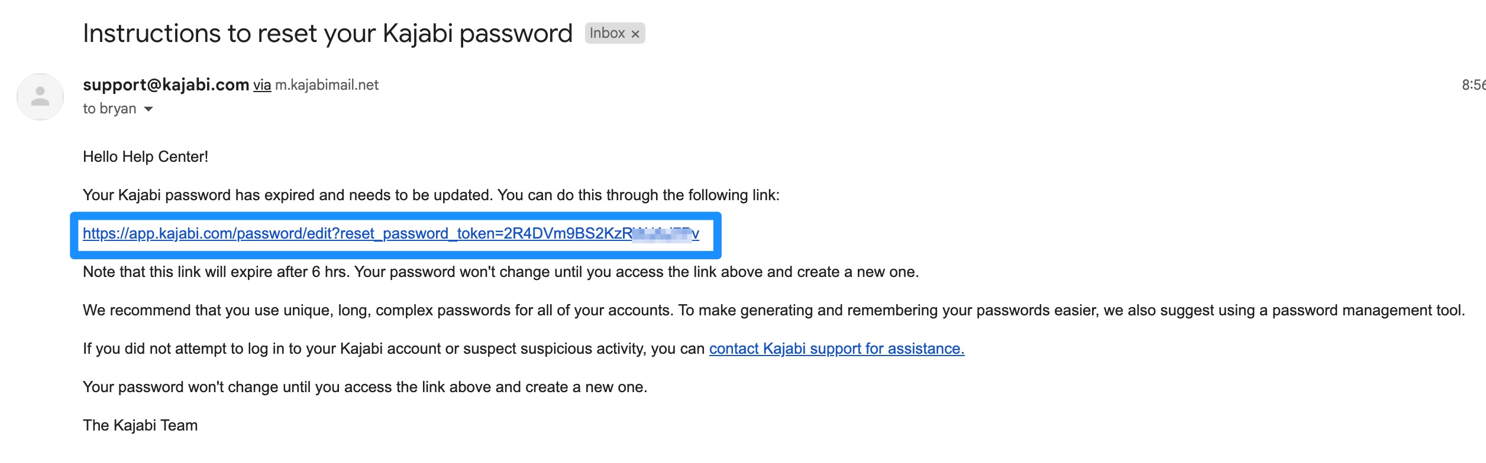Click the 'link will expire after 6 hrs' note

click(501, 272)
